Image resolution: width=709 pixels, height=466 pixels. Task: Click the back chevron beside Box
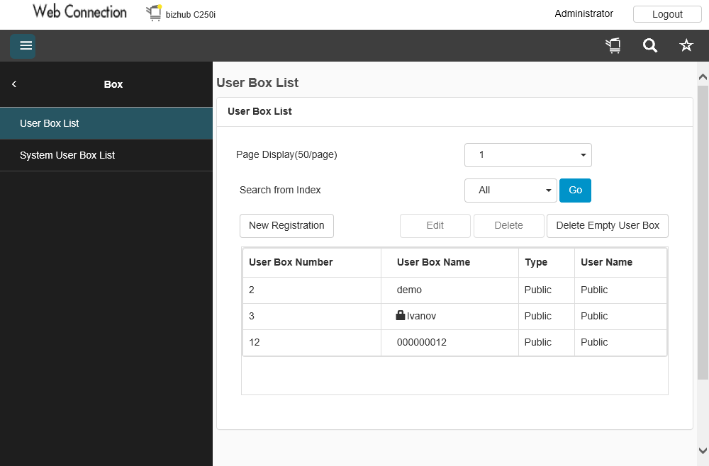[x=14, y=84]
